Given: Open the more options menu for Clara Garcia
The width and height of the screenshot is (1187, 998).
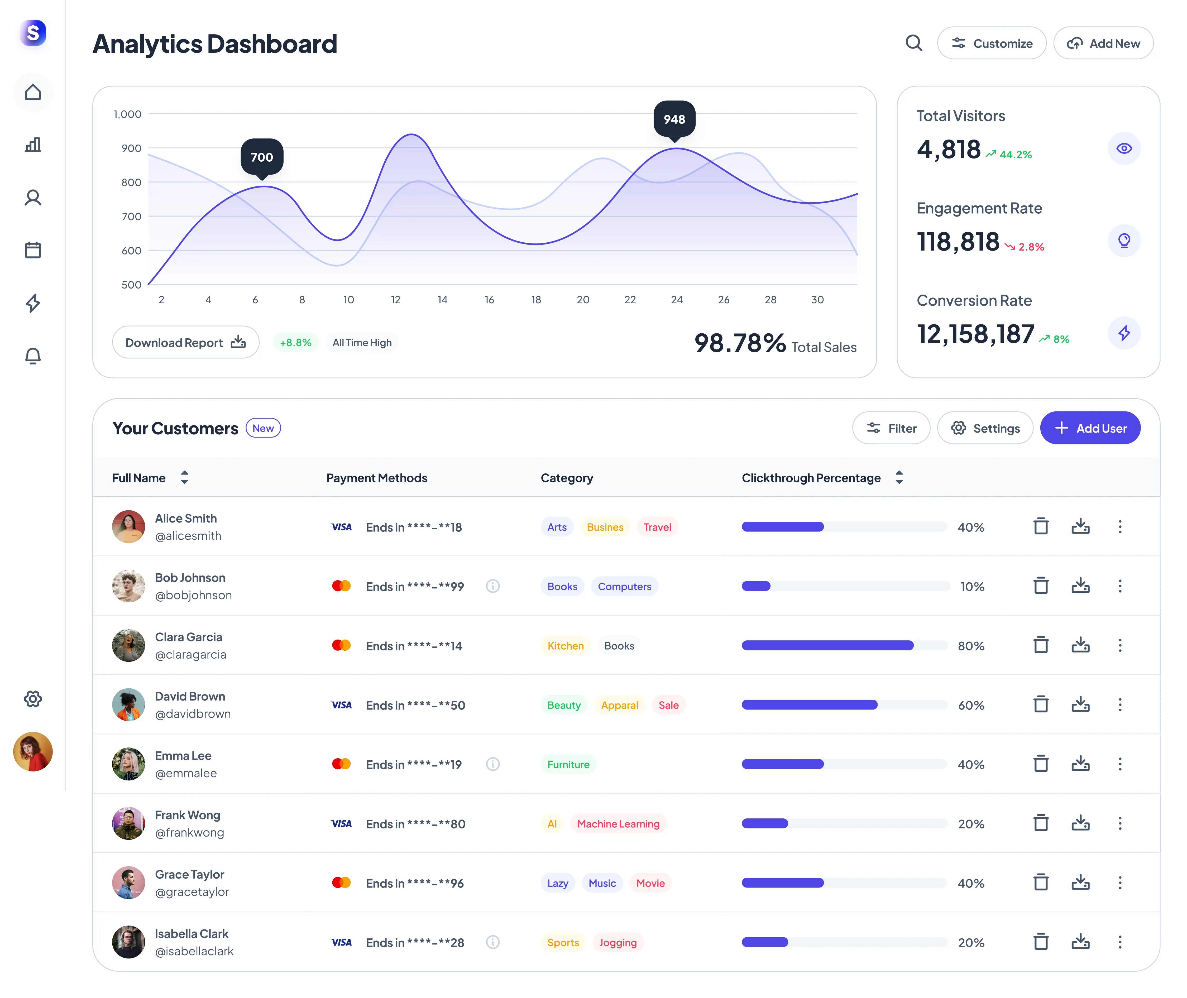Looking at the screenshot, I should (x=1120, y=646).
